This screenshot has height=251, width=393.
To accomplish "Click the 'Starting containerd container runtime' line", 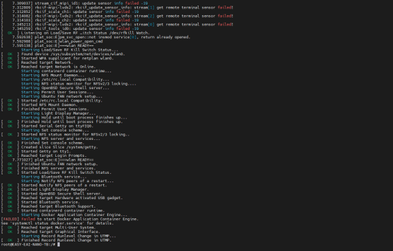I will coord(66,71).
